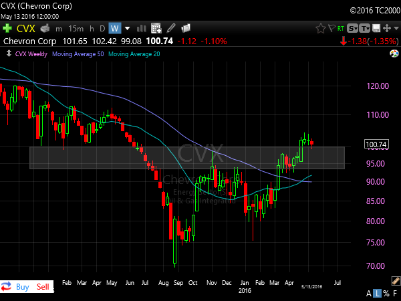Click the 80.00 price scale label
The image size is (401, 301).
coord(376,221)
